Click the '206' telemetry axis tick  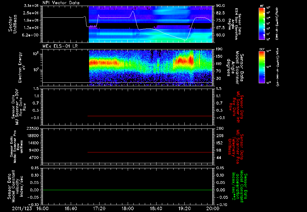(x=220, y=136)
